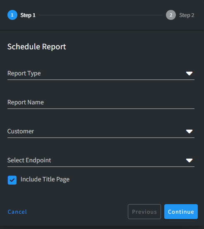Image resolution: width=204 pixels, height=229 pixels.
Task: Open Report Type using its arrow icon
Action: tap(189, 73)
